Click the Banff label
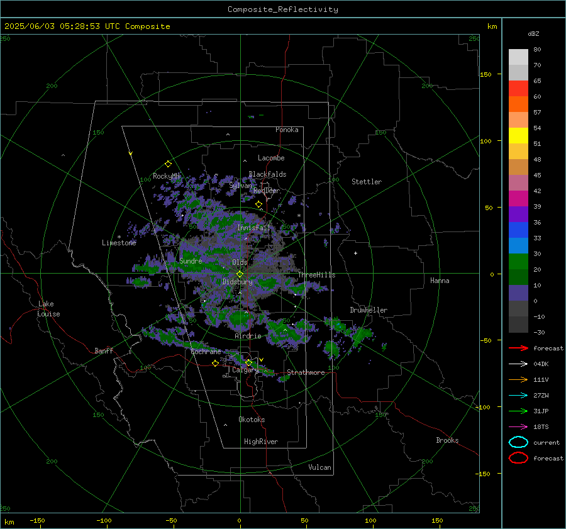566x529 pixels. pyautogui.click(x=104, y=350)
